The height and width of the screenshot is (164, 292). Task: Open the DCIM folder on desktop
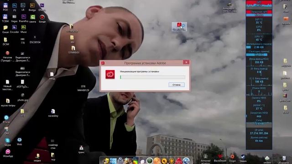coord(5,41)
